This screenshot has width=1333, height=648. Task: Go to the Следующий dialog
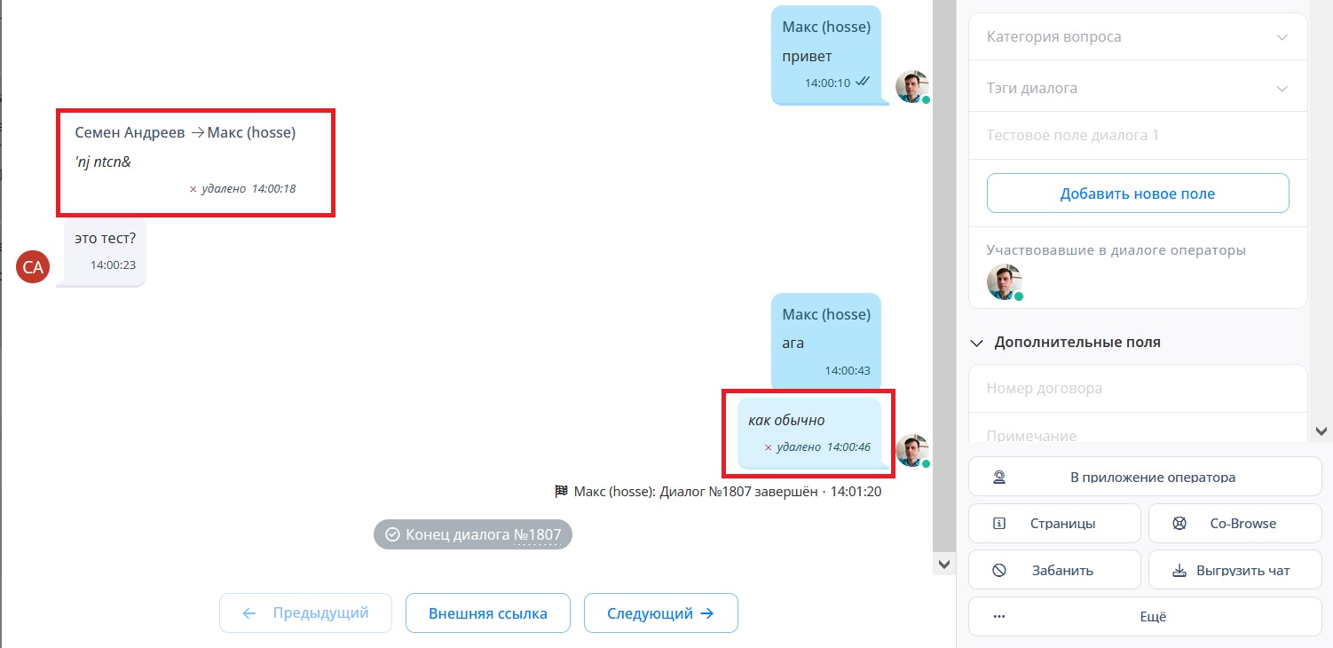(660, 613)
